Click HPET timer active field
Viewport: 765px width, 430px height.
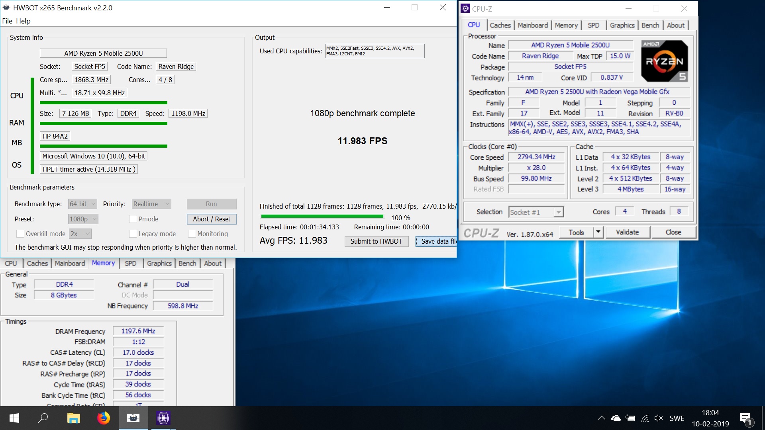pos(89,169)
